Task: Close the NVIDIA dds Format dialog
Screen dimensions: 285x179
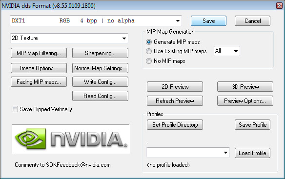Action: click(279, 6)
